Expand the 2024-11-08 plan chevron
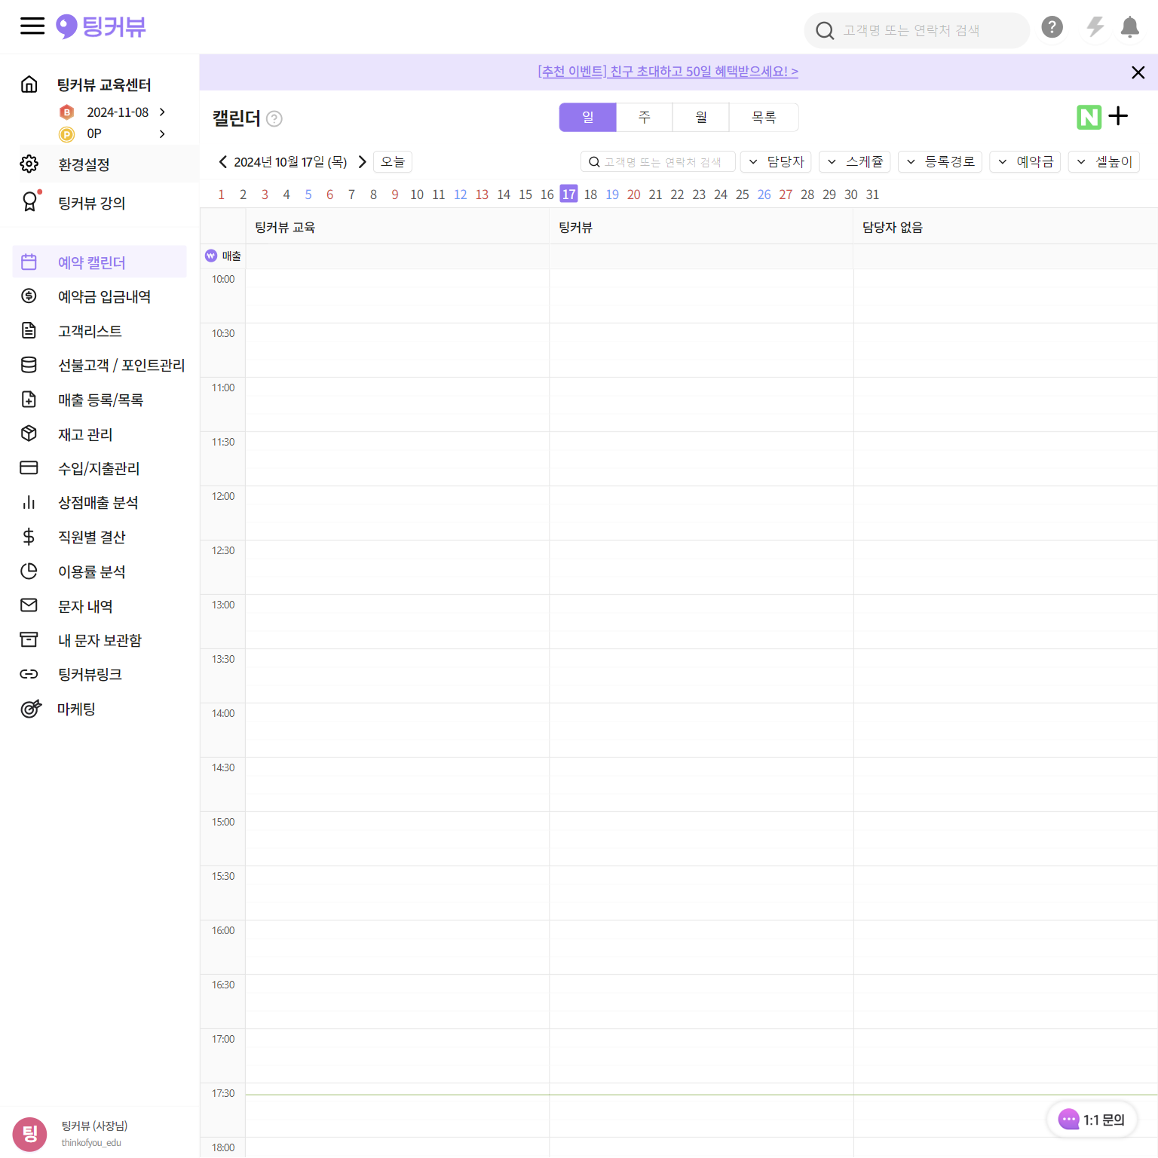This screenshot has height=1158, width=1158. click(162, 112)
